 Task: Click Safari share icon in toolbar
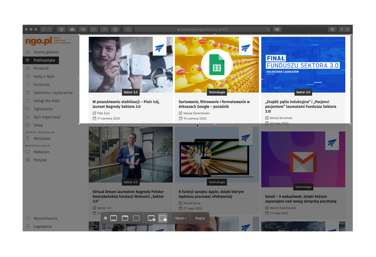pos(128,29)
